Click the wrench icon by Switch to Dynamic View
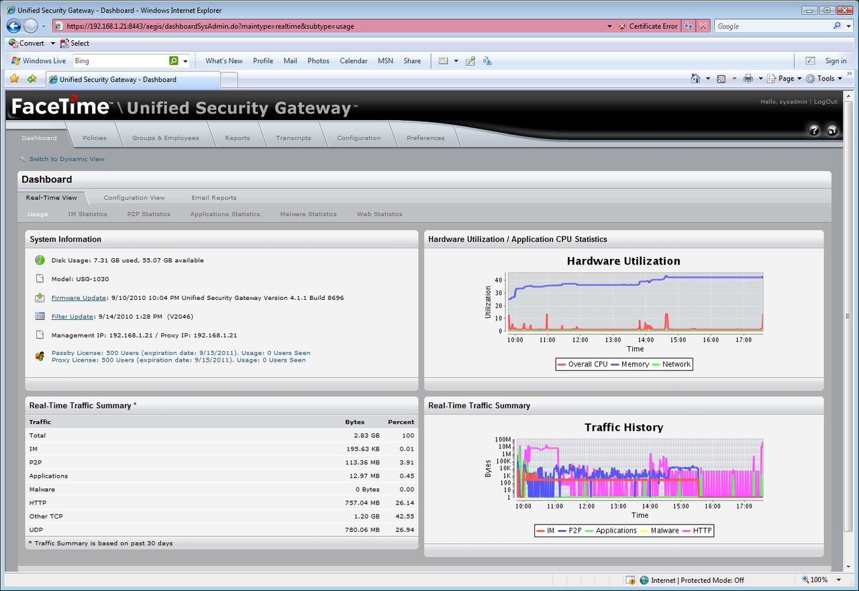The width and height of the screenshot is (859, 591). 22,159
